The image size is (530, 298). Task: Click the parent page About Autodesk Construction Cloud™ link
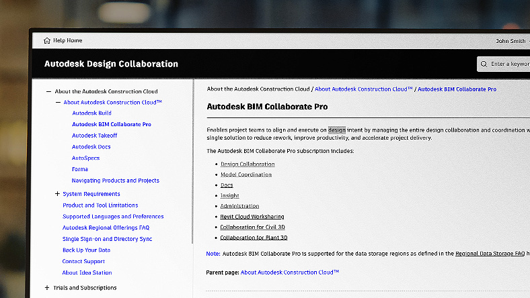tap(290, 272)
